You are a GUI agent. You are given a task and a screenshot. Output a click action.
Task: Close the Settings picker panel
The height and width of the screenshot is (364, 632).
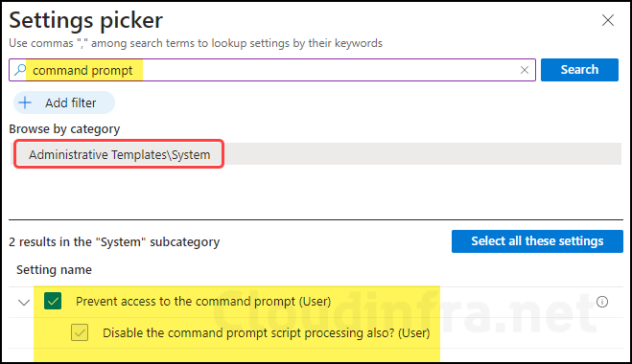coord(608,20)
